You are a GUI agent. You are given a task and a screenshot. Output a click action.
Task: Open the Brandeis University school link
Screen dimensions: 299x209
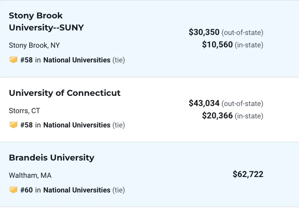[51, 158]
